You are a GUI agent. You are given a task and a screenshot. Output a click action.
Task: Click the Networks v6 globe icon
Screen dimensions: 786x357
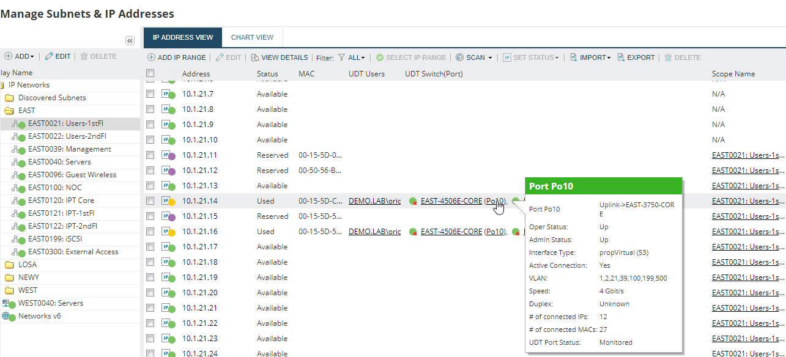[x=7, y=316]
